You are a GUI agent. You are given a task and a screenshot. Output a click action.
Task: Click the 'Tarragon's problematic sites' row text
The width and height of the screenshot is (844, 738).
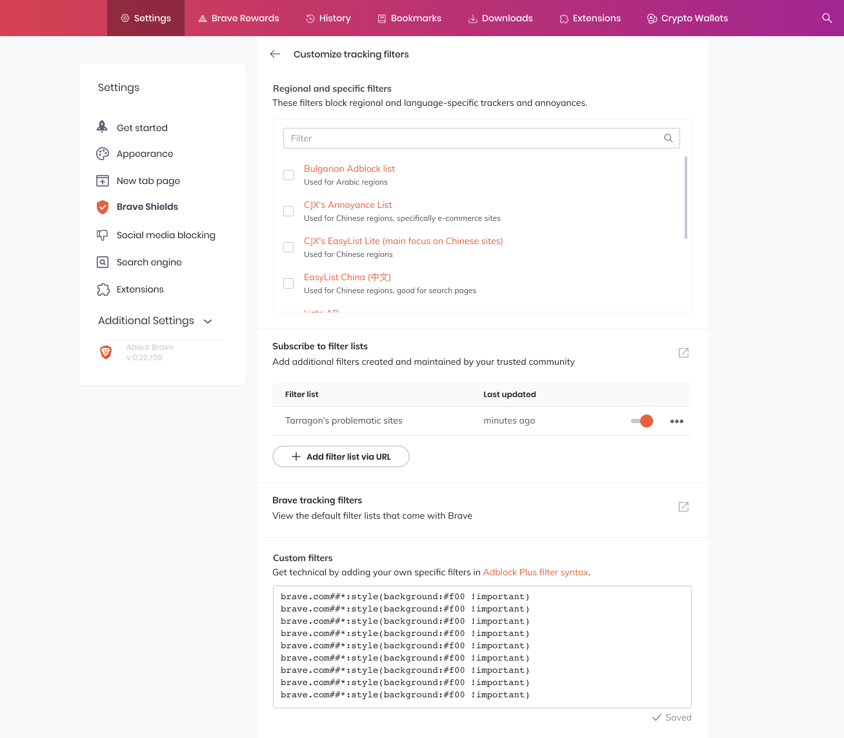click(x=344, y=420)
